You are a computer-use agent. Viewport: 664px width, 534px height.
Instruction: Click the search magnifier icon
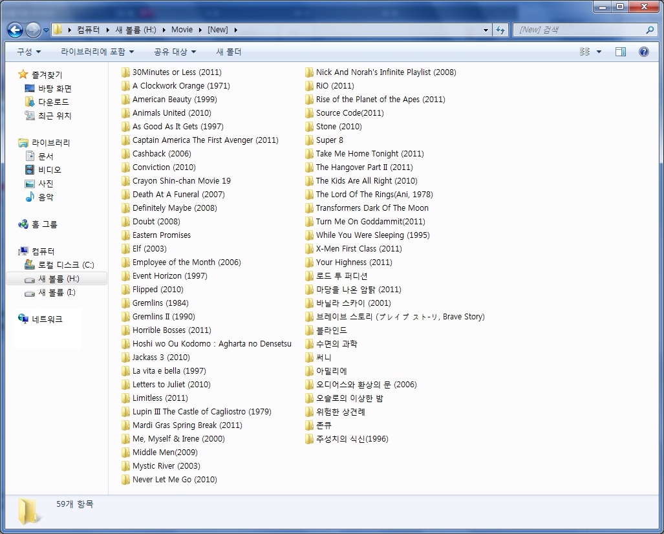coord(650,30)
